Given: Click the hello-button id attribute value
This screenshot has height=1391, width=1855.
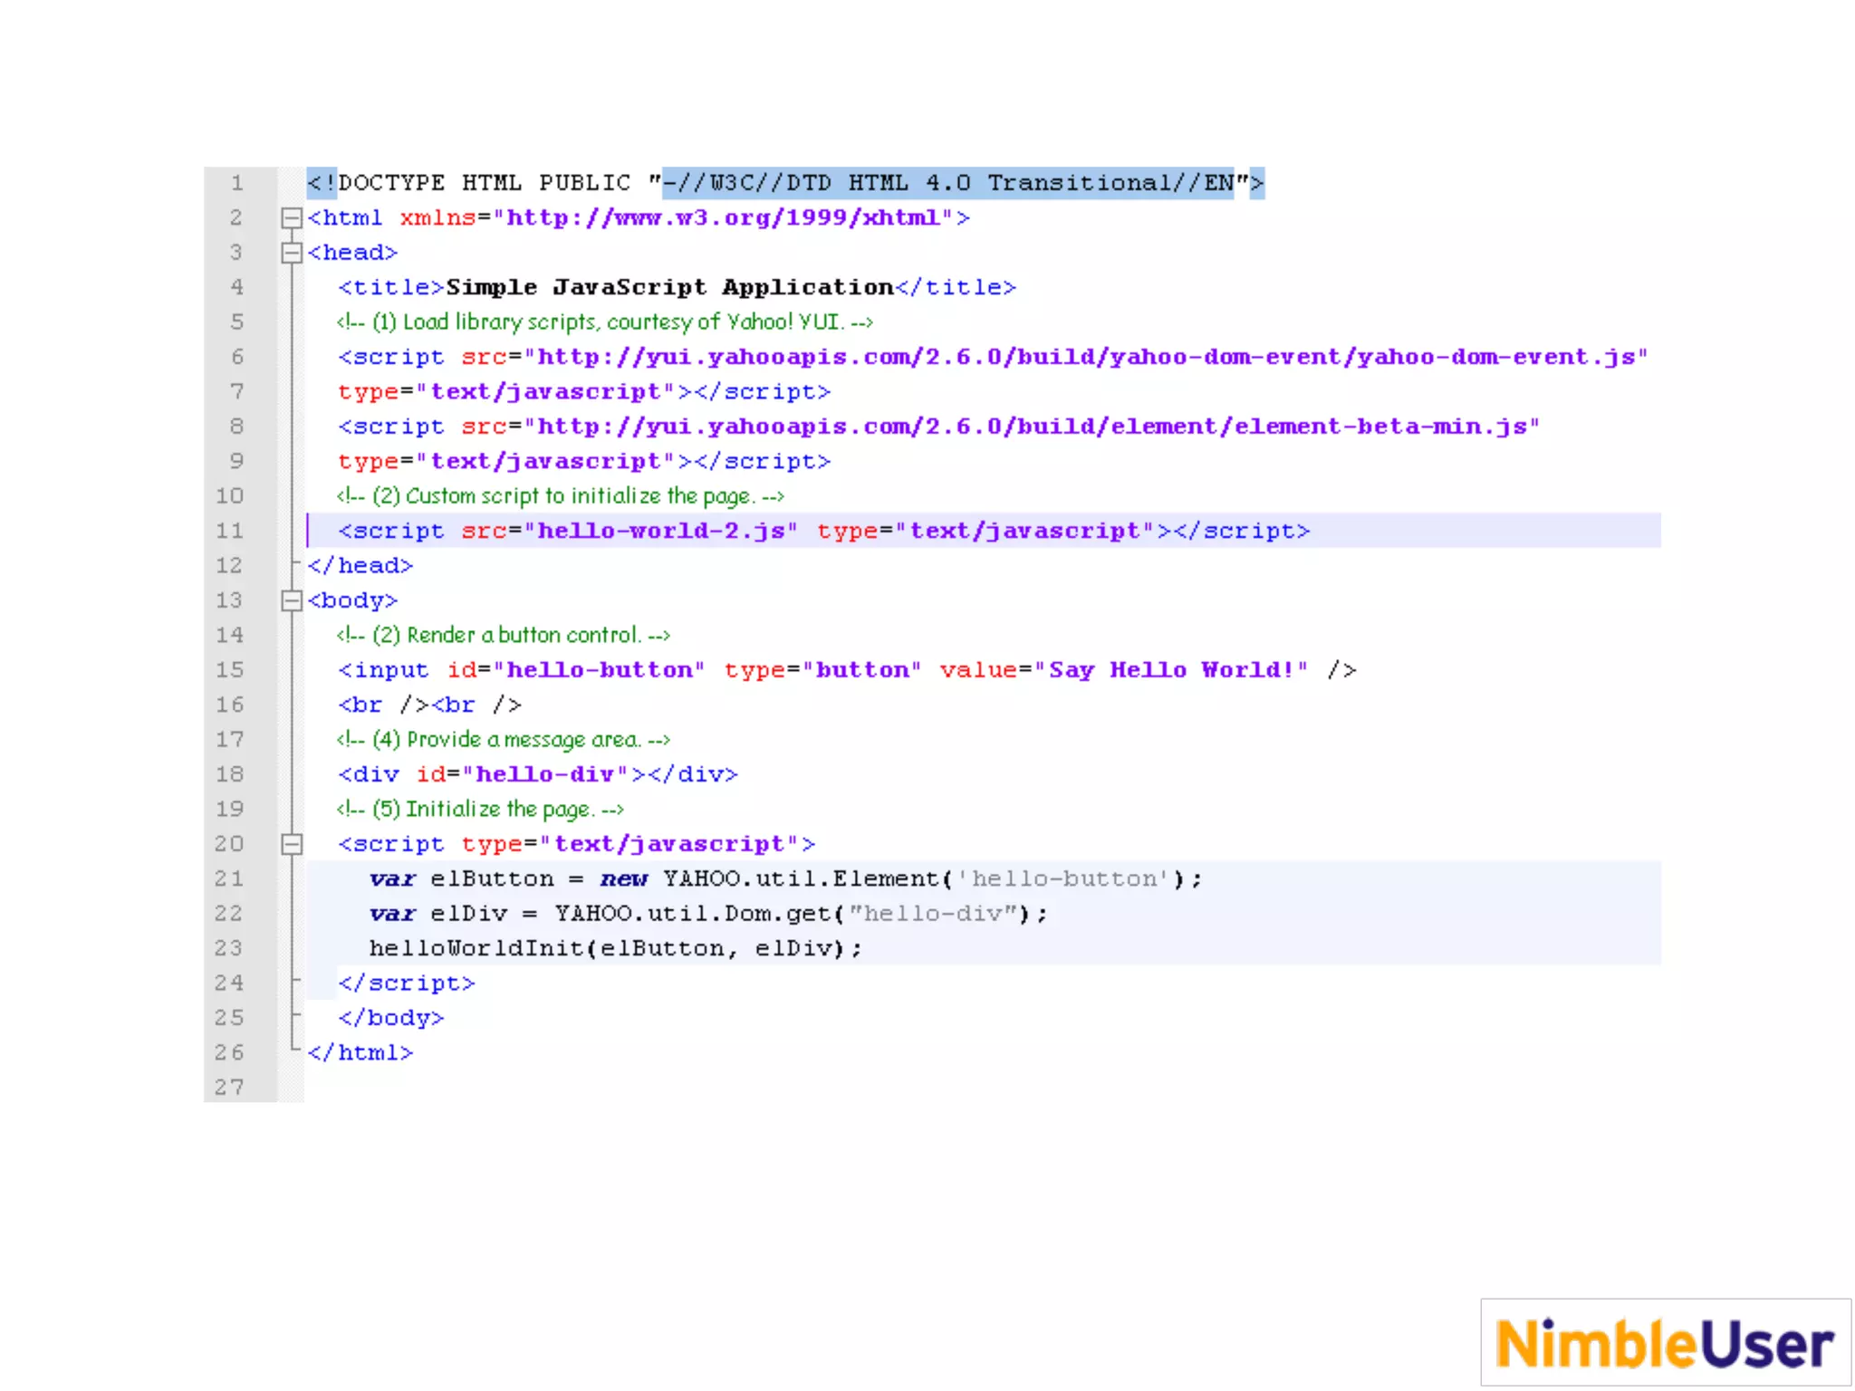Looking at the screenshot, I should [x=599, y=670].
